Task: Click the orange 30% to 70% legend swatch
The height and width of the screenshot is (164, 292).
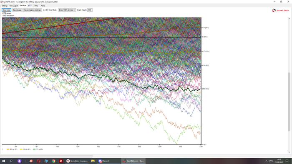Action: (x=8, y=149)
